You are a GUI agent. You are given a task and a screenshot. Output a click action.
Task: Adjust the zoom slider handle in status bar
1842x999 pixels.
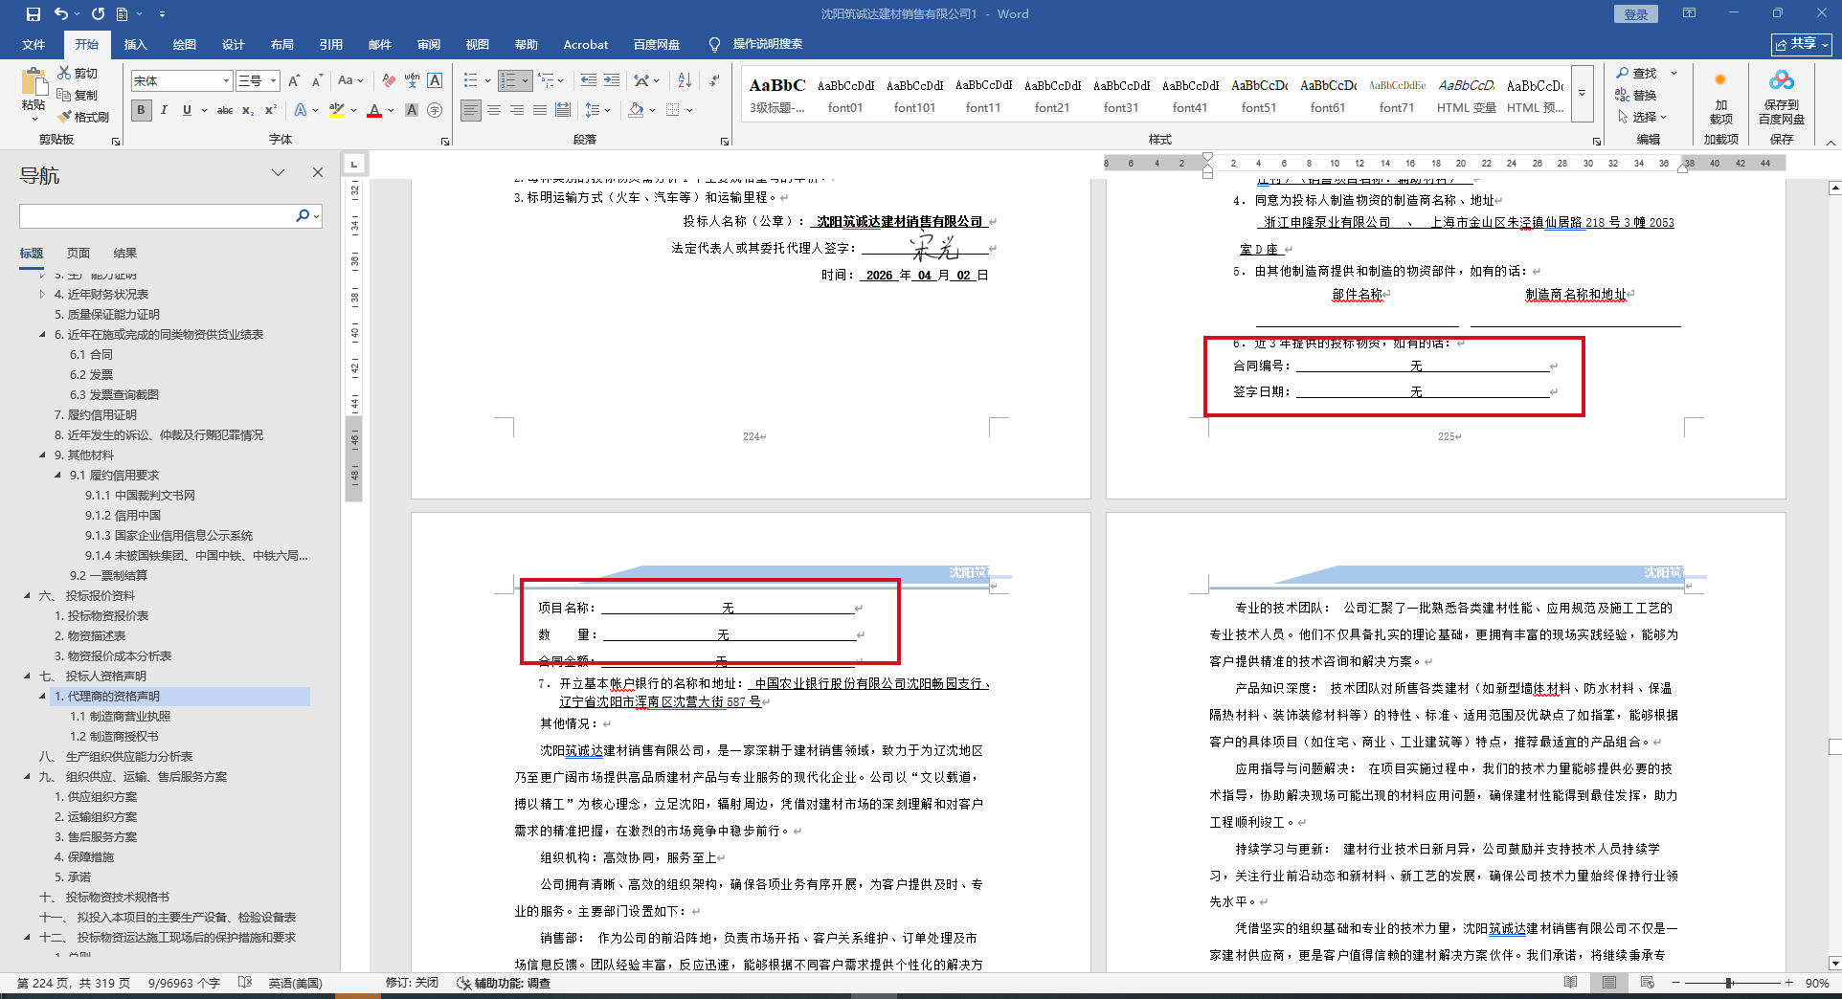coord(1729,983)
